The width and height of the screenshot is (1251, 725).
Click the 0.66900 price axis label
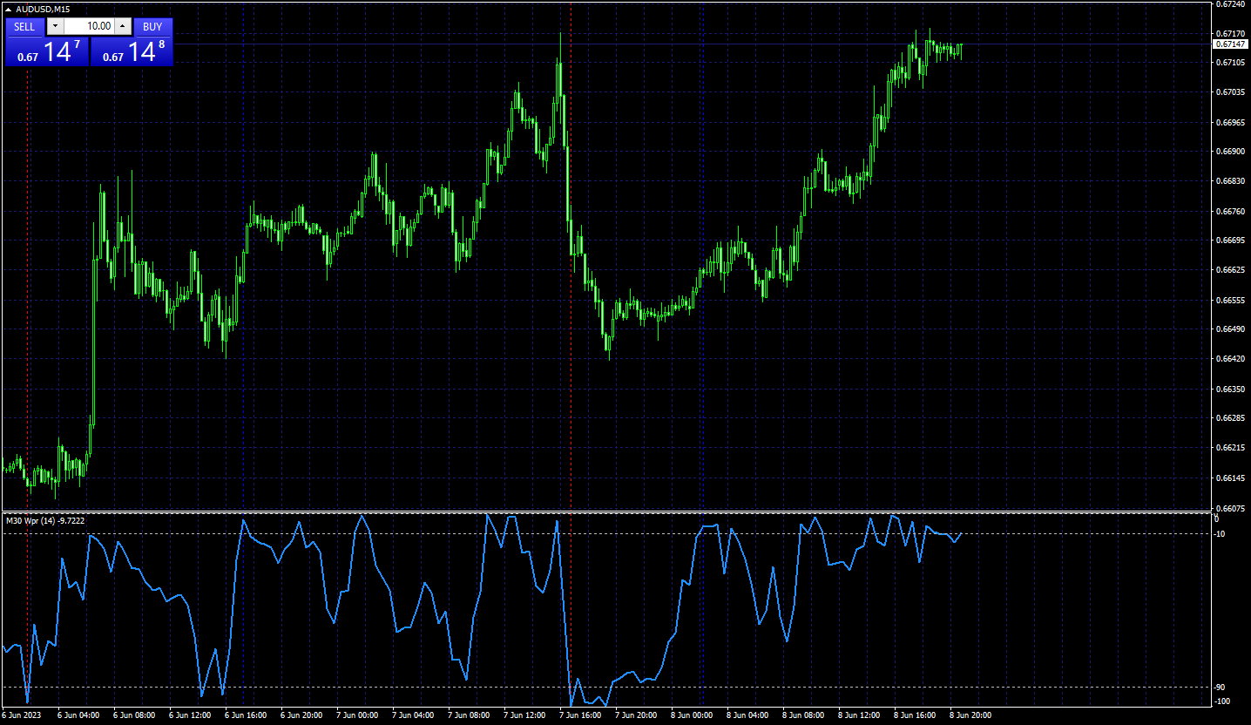point(1230,152)
